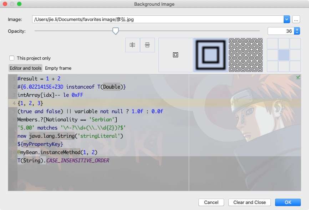The width and height of the screenshot is (309, 210).
Task: Select the scale fill mode with large square
Action: (211, 55)
